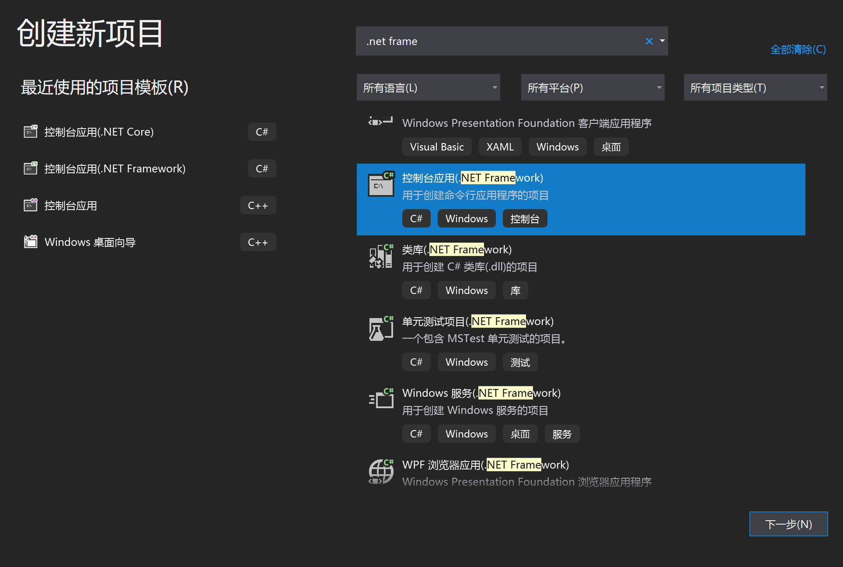Viewport: 843px width, 567px height.
Task: Click the Visual Basic tag under WPF template
Action: [x=436, y=147]
